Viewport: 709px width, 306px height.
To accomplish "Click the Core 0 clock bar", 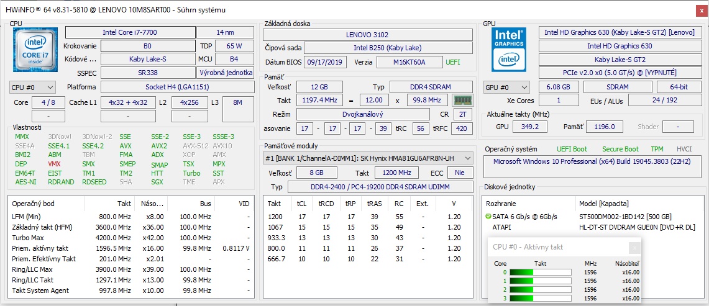I will [x=541, y=272].
